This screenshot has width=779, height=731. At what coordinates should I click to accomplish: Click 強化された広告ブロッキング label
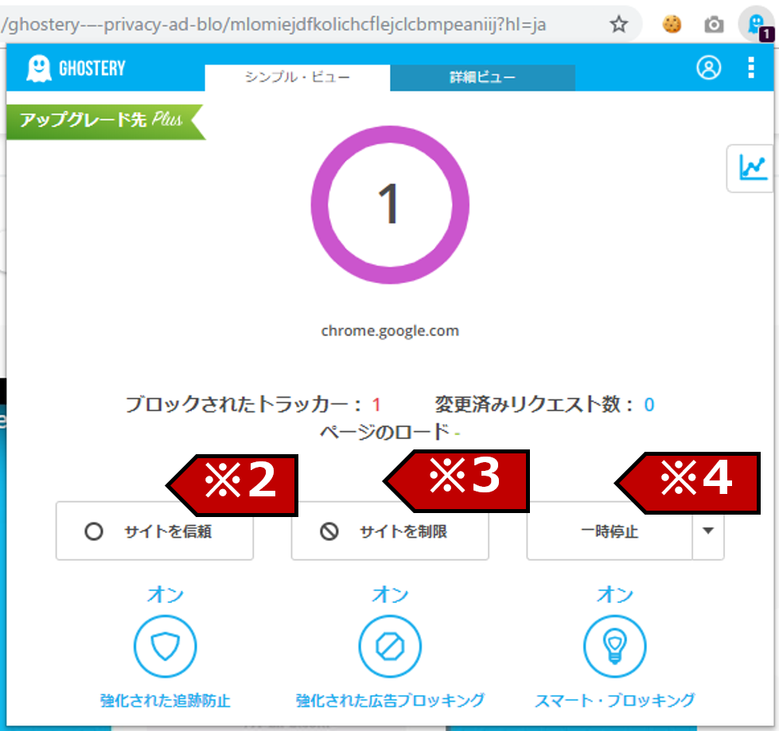pyautogui.click(x=390, y=701)
